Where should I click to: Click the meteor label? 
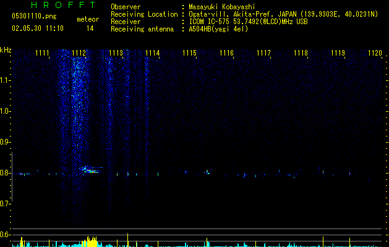point(88,19)
